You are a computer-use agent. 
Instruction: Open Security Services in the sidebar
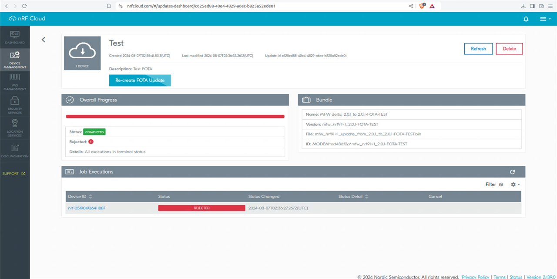coord(15,105)
